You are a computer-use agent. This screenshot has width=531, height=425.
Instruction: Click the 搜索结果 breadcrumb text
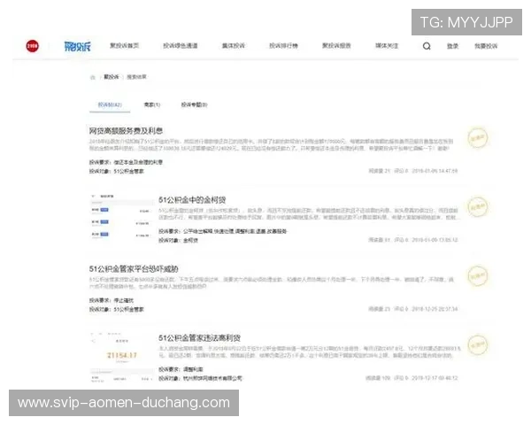(136, 77)
